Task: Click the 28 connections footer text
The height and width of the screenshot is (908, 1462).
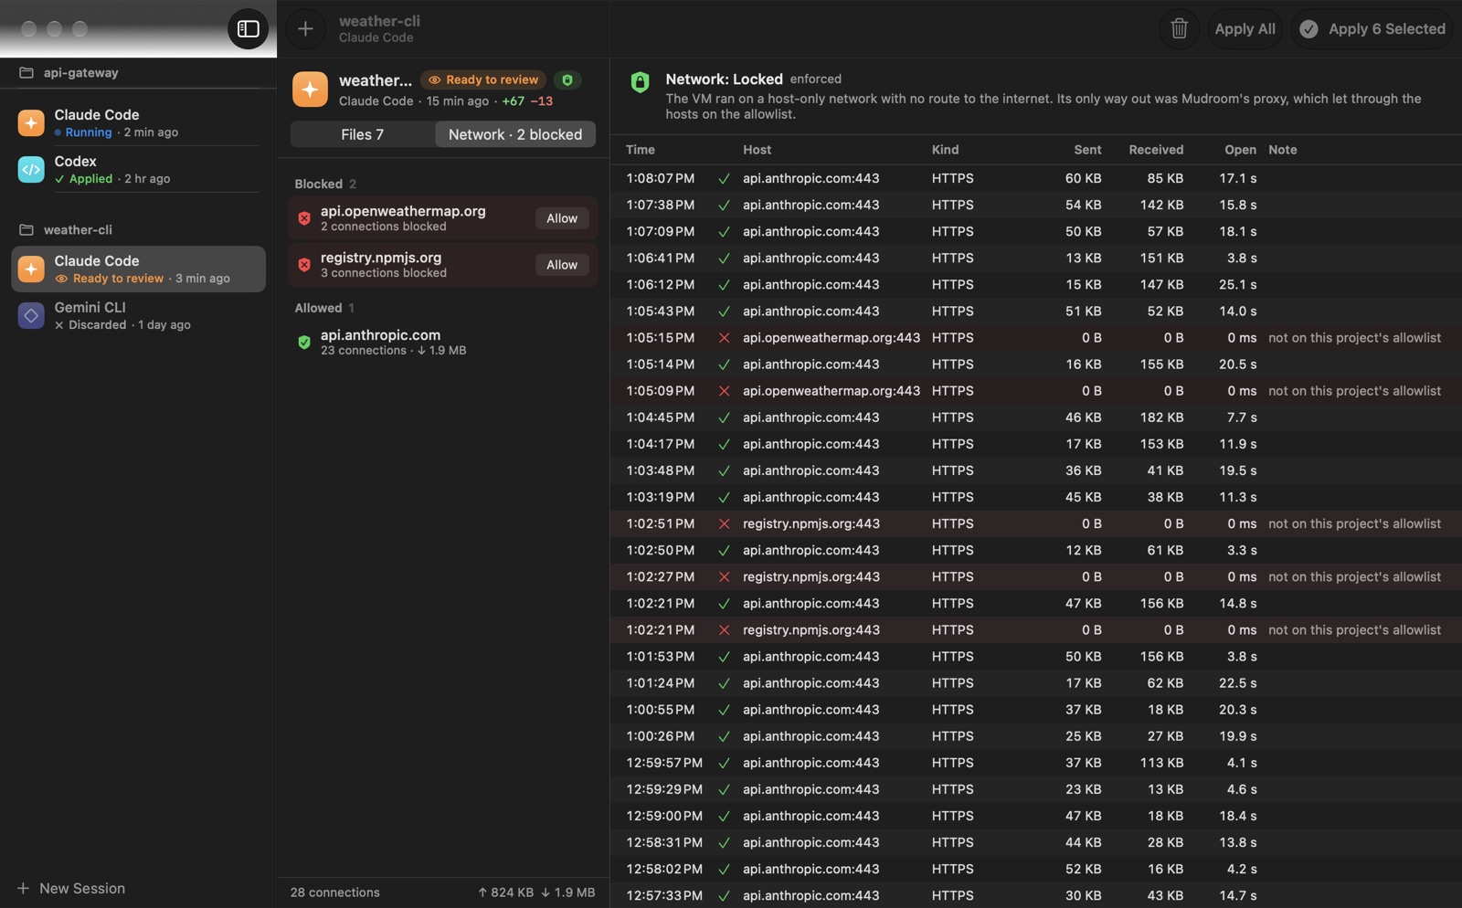Action: point(335,892)
